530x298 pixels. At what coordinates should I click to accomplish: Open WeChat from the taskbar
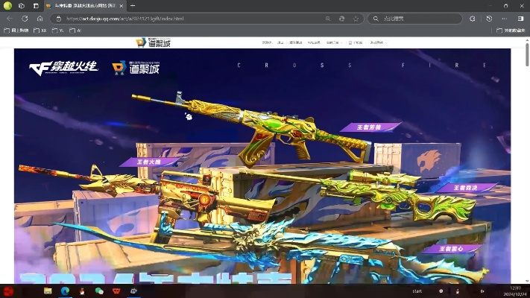click(x=99, y=291)
